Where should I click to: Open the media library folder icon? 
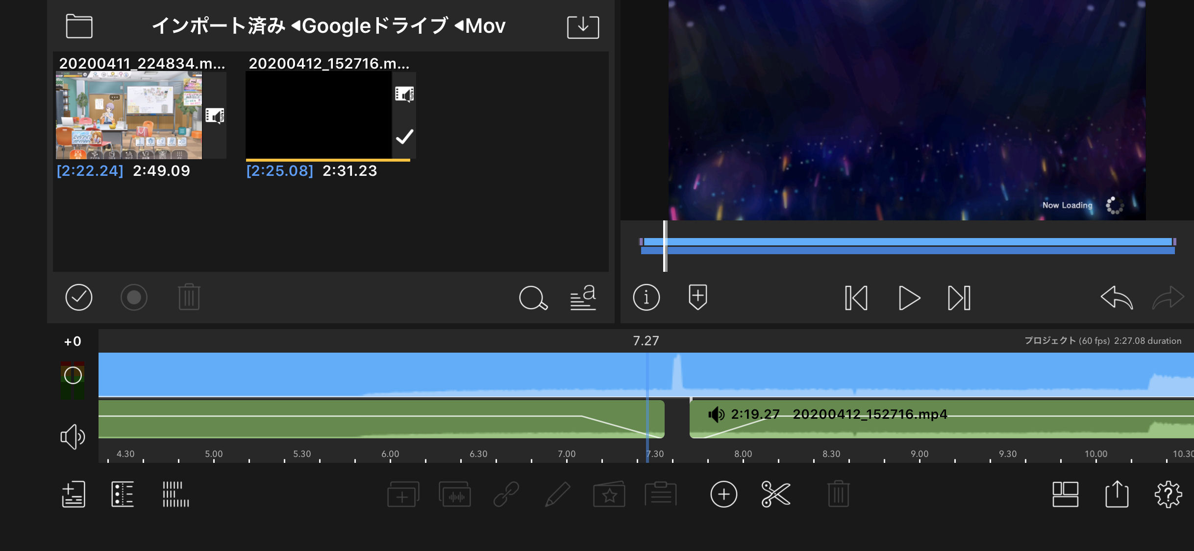pyautogui.click(x=79, y=26)
